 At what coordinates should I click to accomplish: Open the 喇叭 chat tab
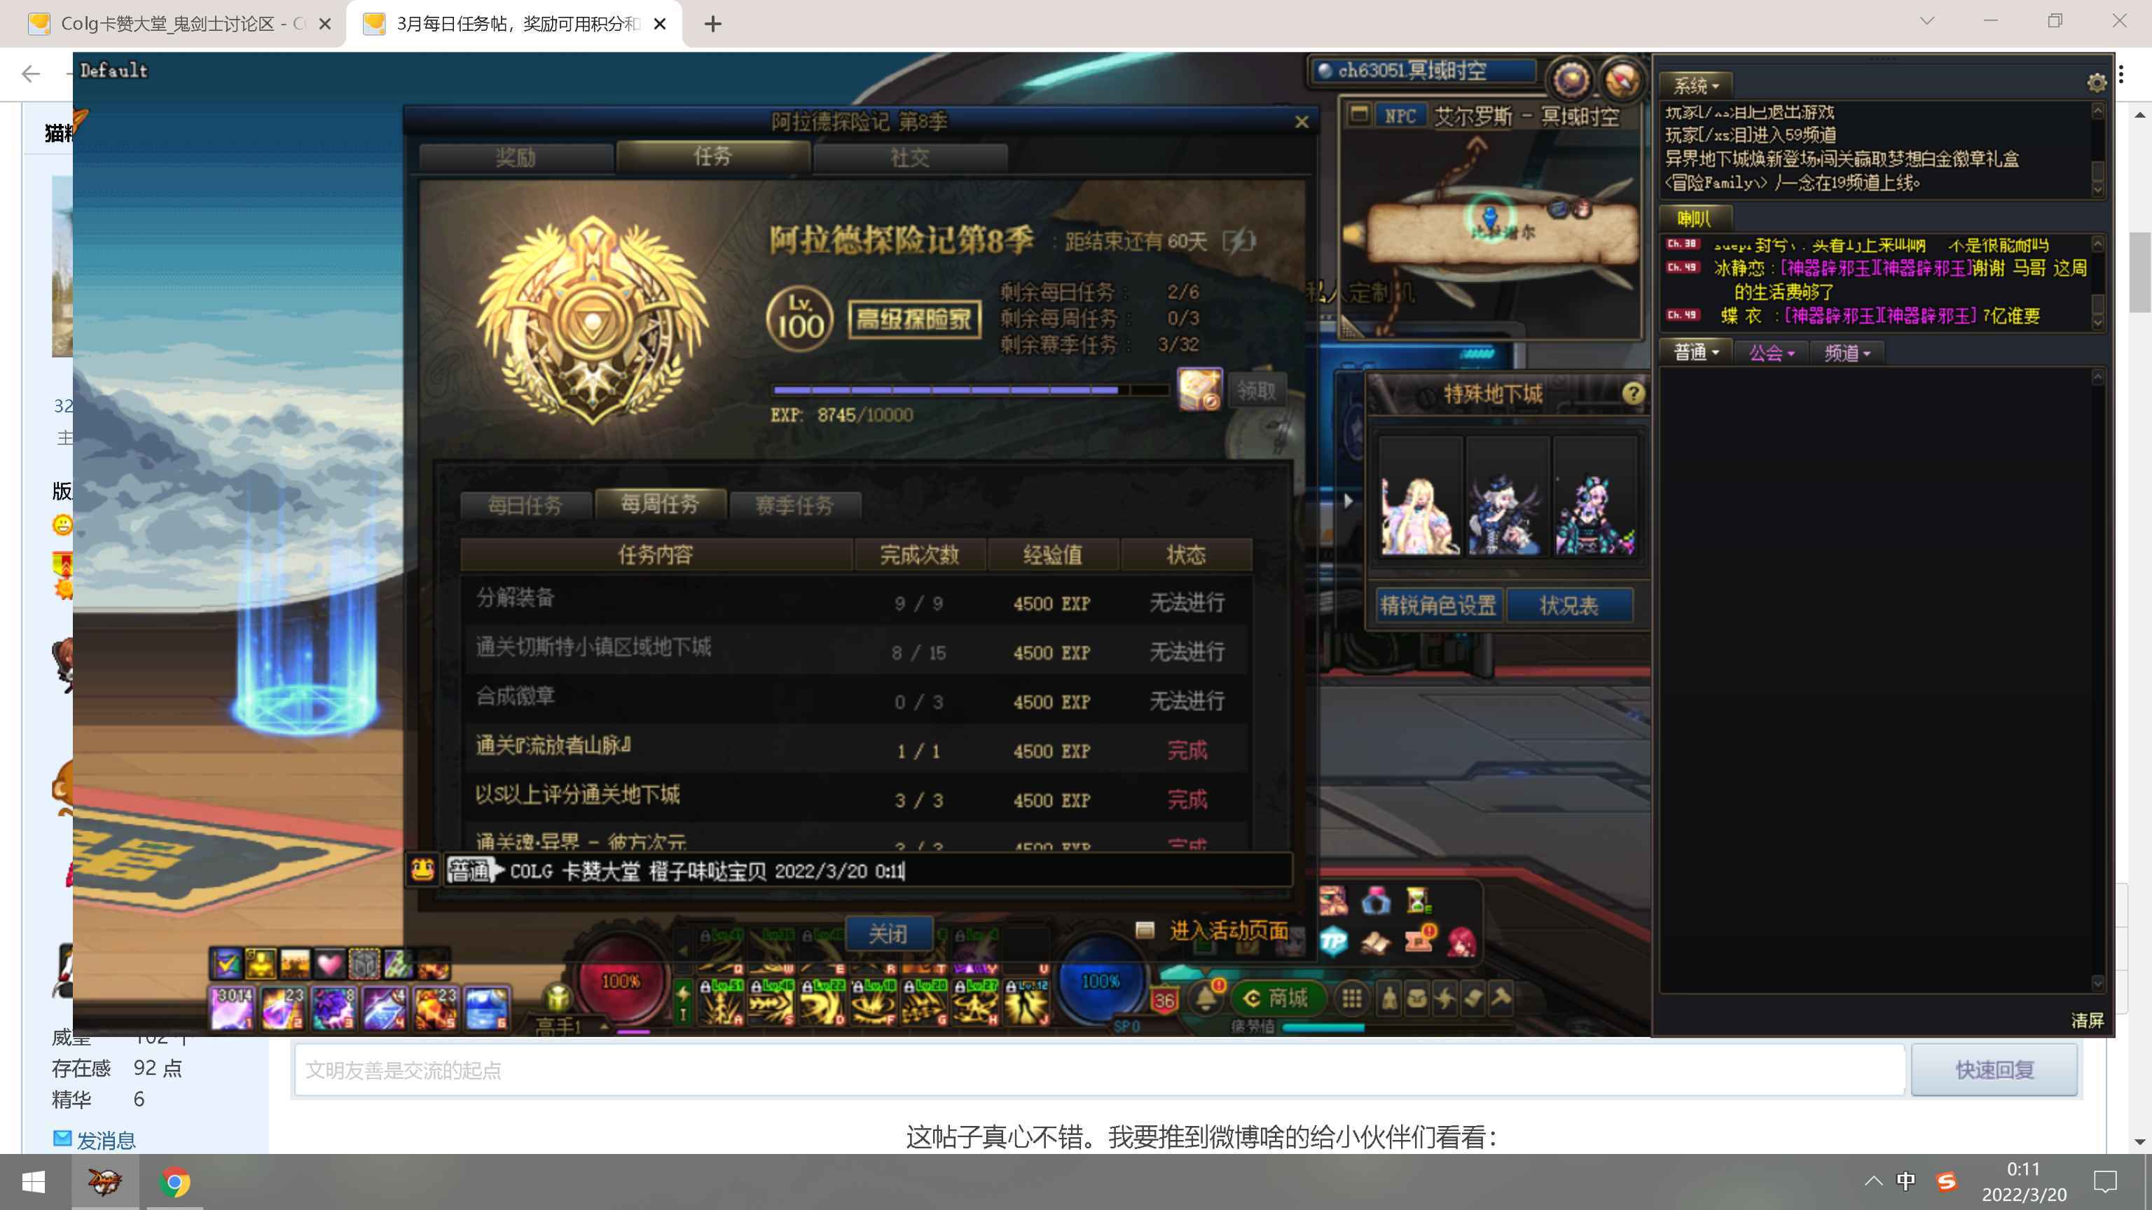1696,218
